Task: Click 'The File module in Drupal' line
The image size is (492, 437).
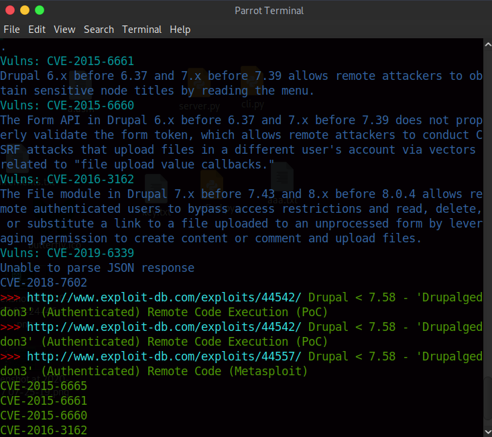Action: pos(241,194)
